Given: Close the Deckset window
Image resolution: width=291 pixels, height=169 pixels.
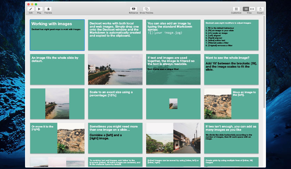Looking at the screenshot, I should [x=29, y=4].
